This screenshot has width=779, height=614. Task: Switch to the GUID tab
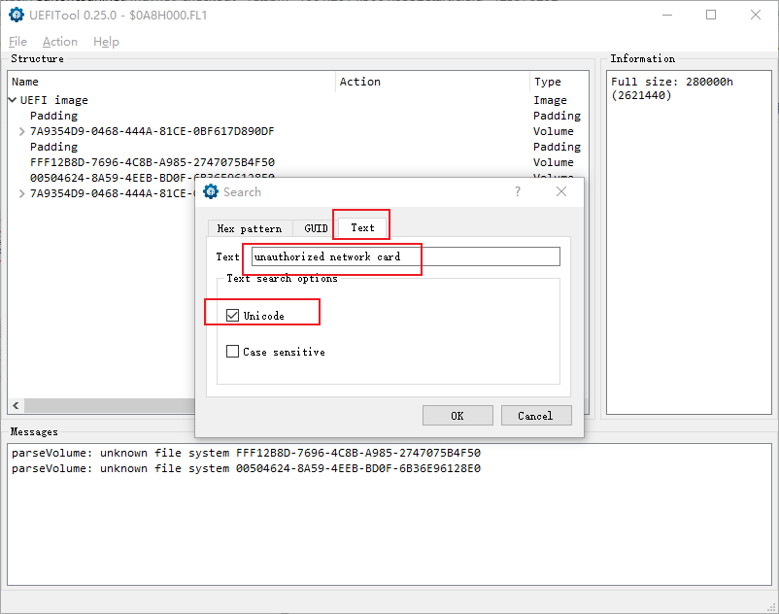[x=316, y=228]
